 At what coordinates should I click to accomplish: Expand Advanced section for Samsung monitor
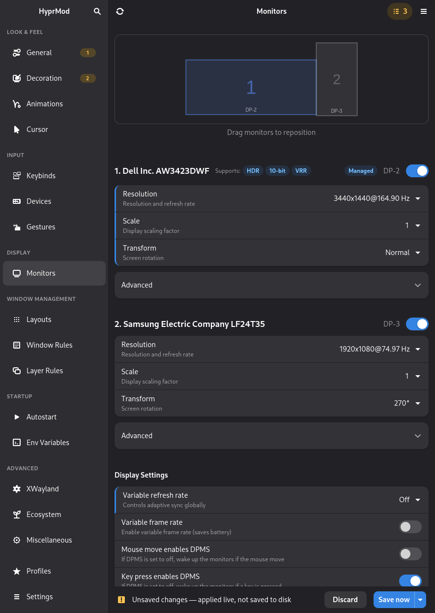271,436
